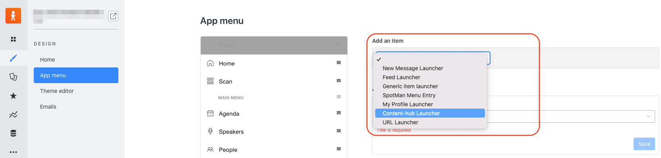Open the dashboard grid icon in sidebar
This screenshot has height=158, width=661.
(x=13, y=39)
